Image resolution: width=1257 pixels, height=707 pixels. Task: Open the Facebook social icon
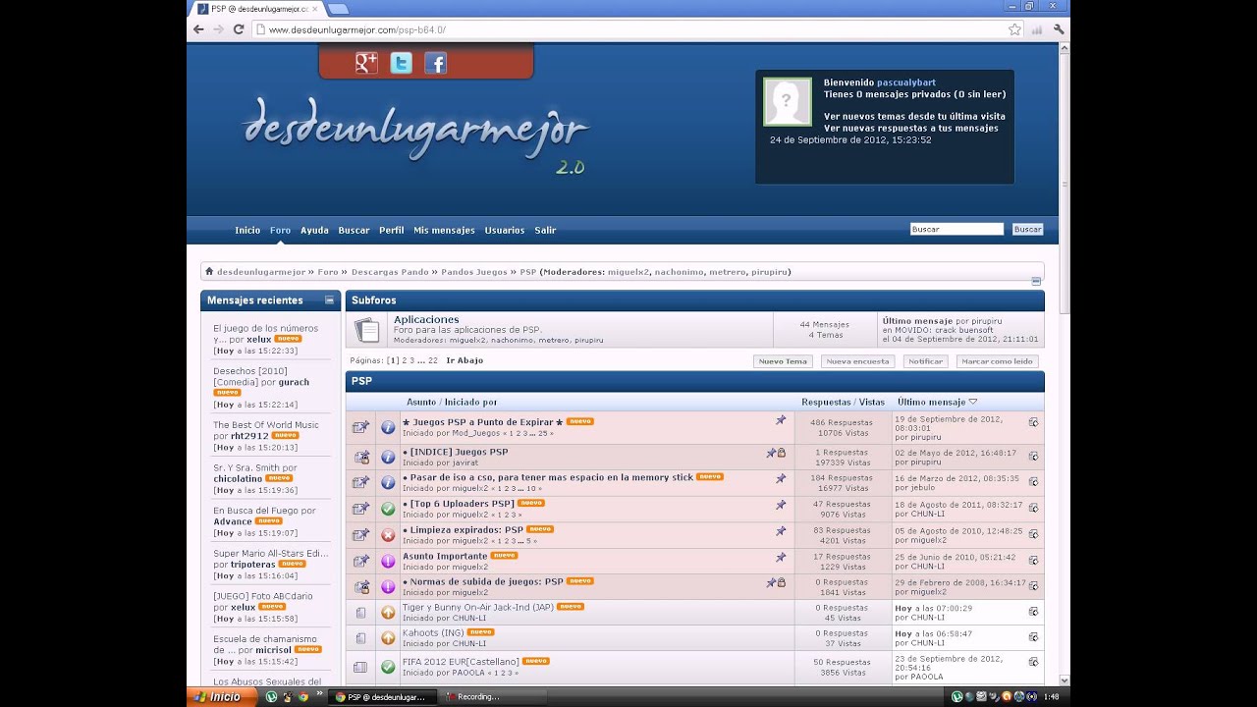pos(435,63)
